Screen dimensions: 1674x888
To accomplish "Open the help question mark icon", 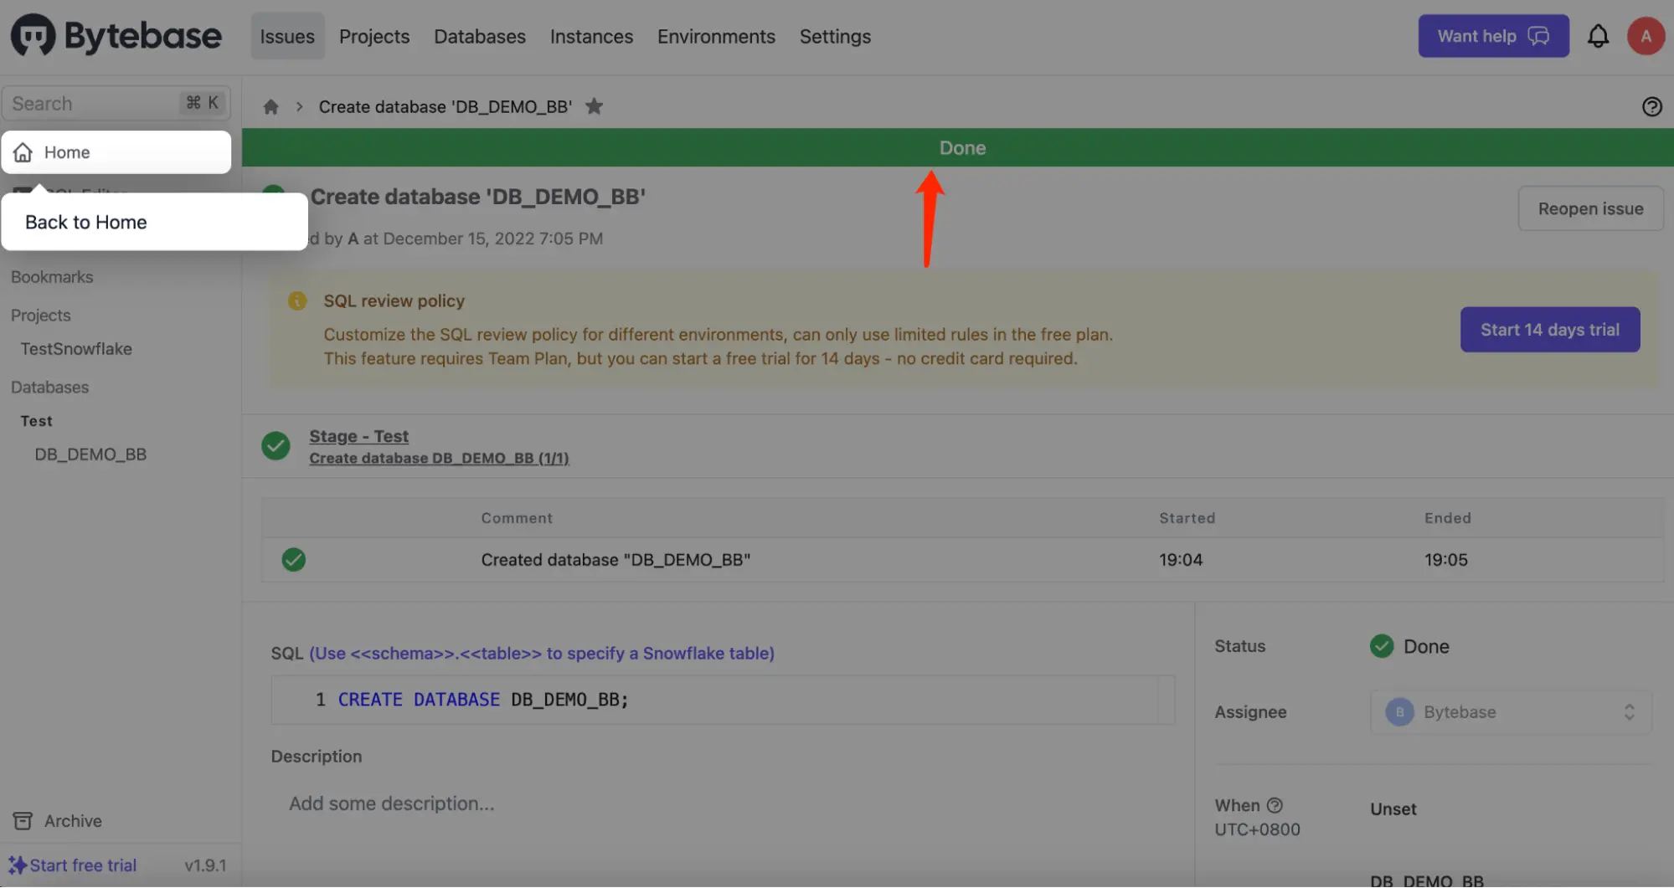I will tap(1651, 106).
